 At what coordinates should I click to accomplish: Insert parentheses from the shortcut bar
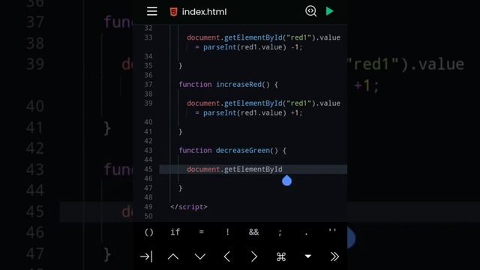pos(149,232)
